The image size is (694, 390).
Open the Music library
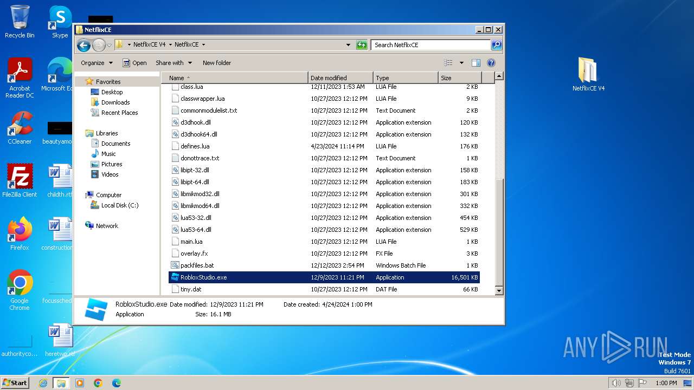tap(108, 154)
